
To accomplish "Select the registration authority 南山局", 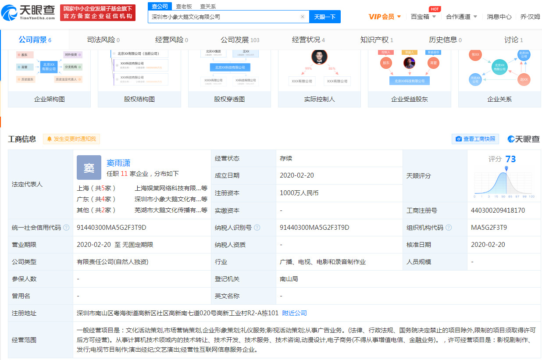I will pyautogui.click(x=289, y=279).
